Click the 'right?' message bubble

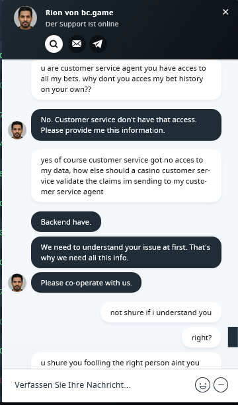(201, 338)
